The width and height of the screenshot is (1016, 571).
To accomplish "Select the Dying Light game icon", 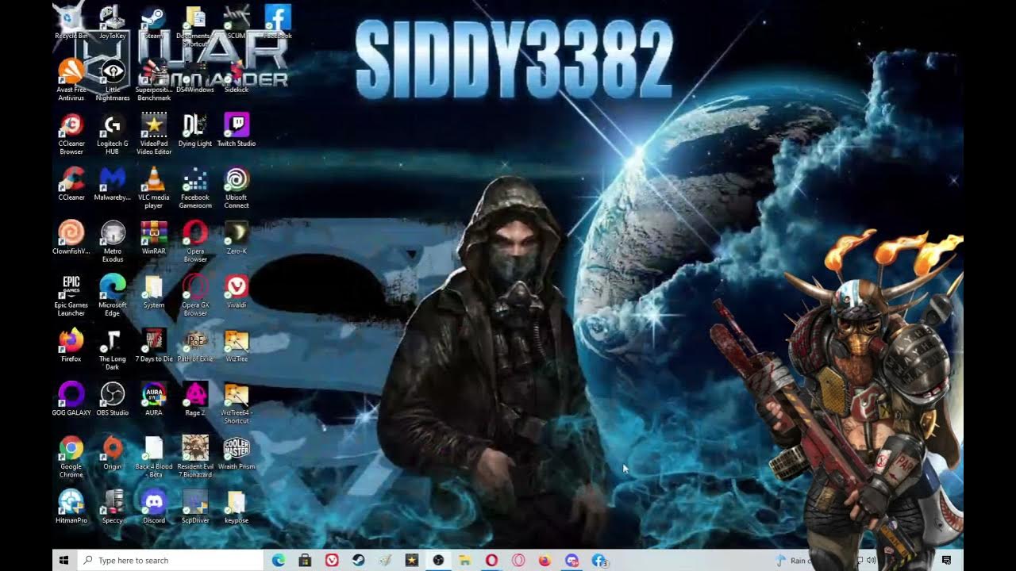I will (x=195, y=130).
